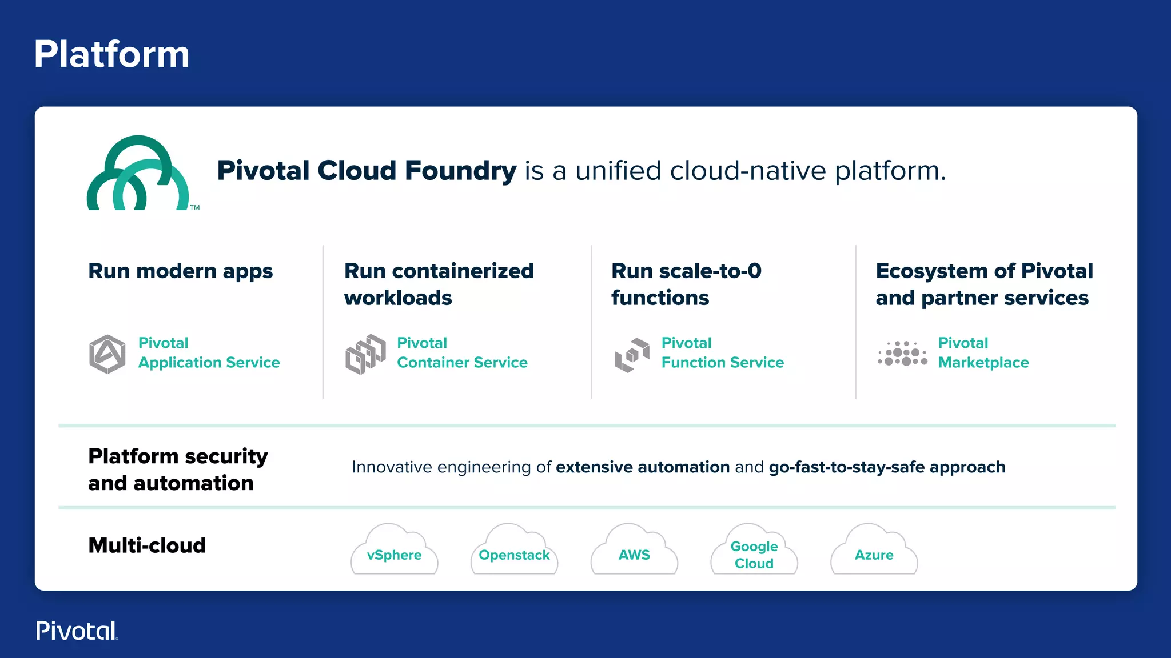The height and width of the screenshot is (658, 1171).
Task: Select the Azure cloud icon
Action: [874, 551]
